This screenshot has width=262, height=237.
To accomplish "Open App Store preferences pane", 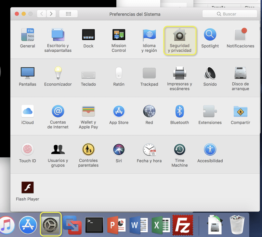I will pos(119,115).
